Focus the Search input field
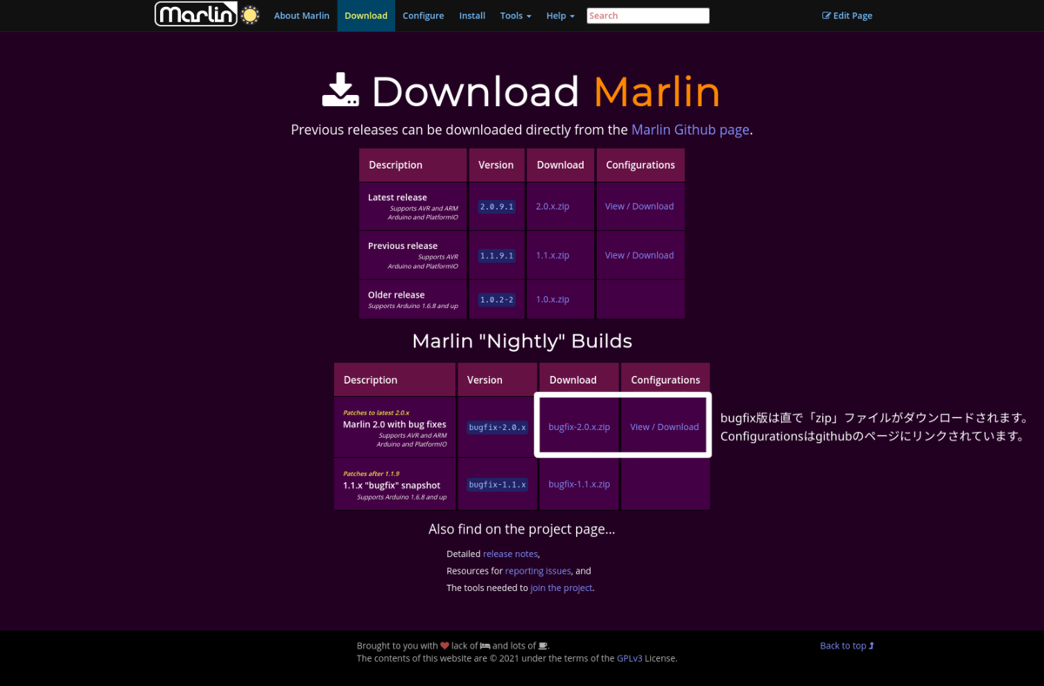1044x686 pixels. click(x=648, y=16)
